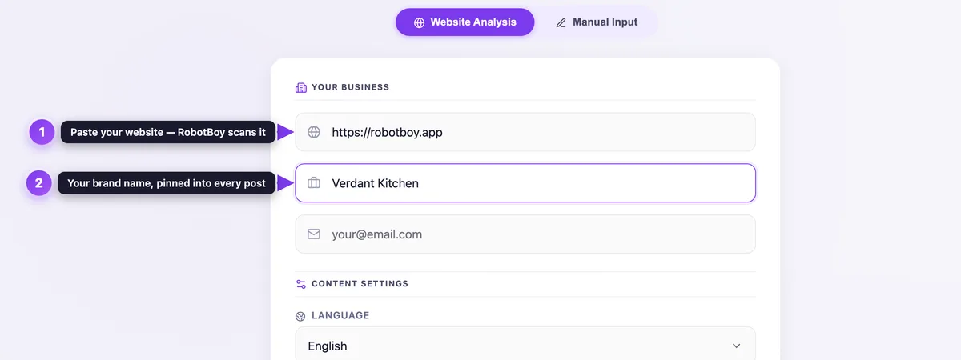This screenshot has height=360, width=961.
Task: Click the chevron arrow in the language dropdown
Action: click(x=737, y=346)
